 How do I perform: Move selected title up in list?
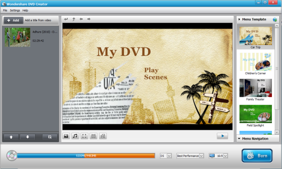(x=11, y=137)
